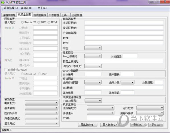
Task: Click the 提交(S) button
Action: tap(156, 125)
